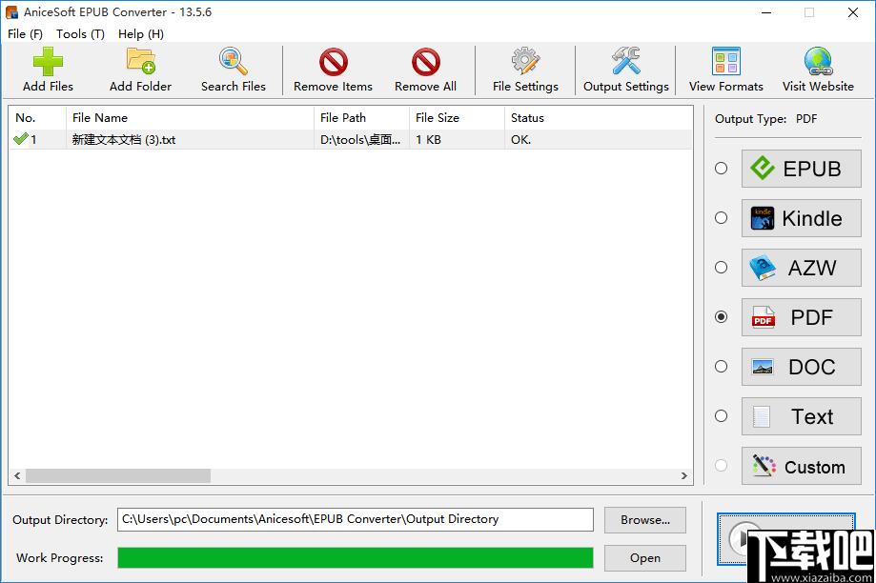Select the EPUB radio button
The height and width of the screenshot is (583, 876).
pos(722,168)
